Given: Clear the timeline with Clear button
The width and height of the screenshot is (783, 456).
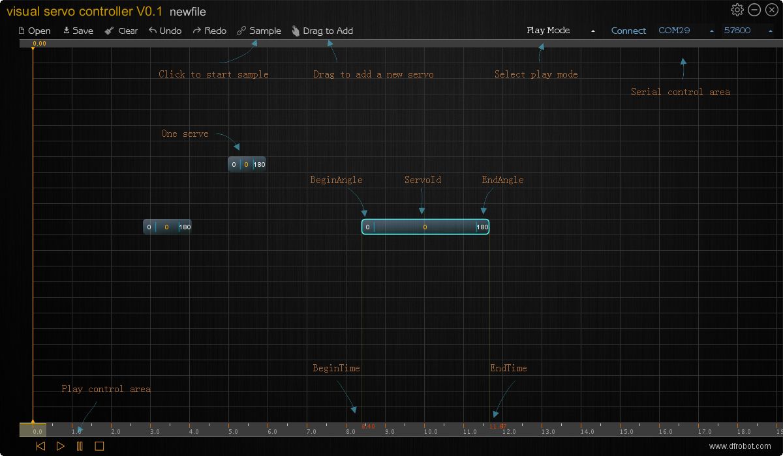Looking at the screenshot, I should (x=121, y=31).
